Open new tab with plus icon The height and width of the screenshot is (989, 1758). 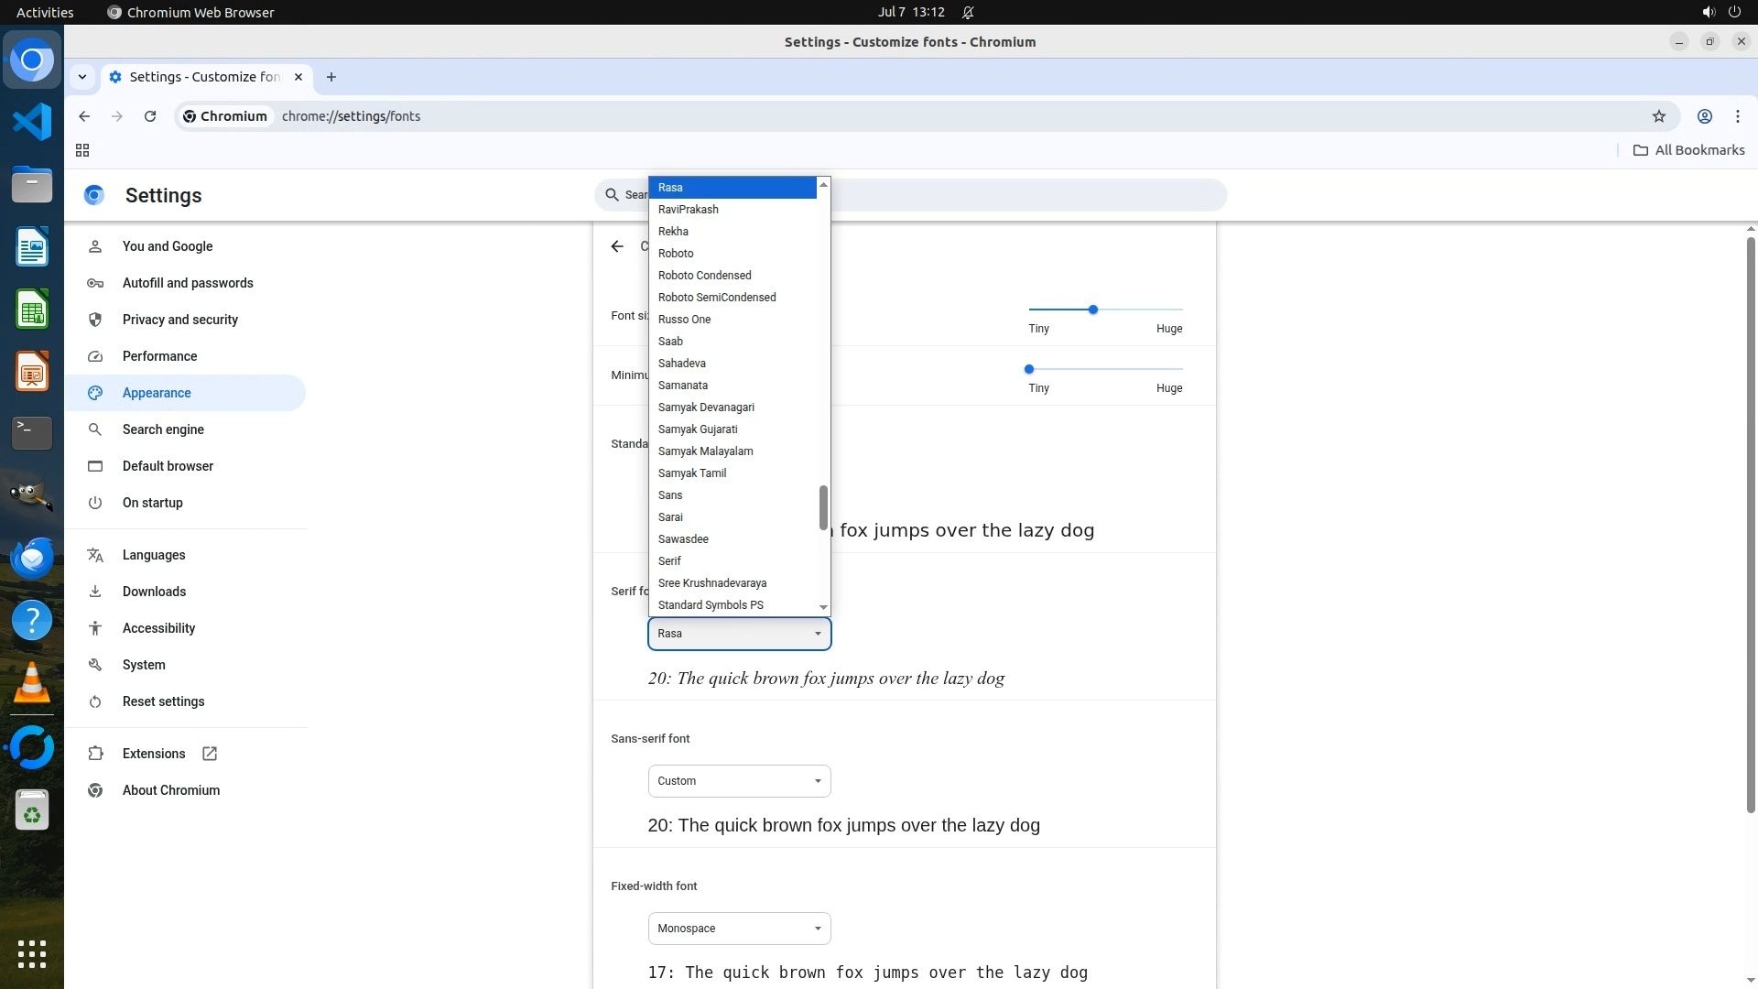tap(331, 77)
